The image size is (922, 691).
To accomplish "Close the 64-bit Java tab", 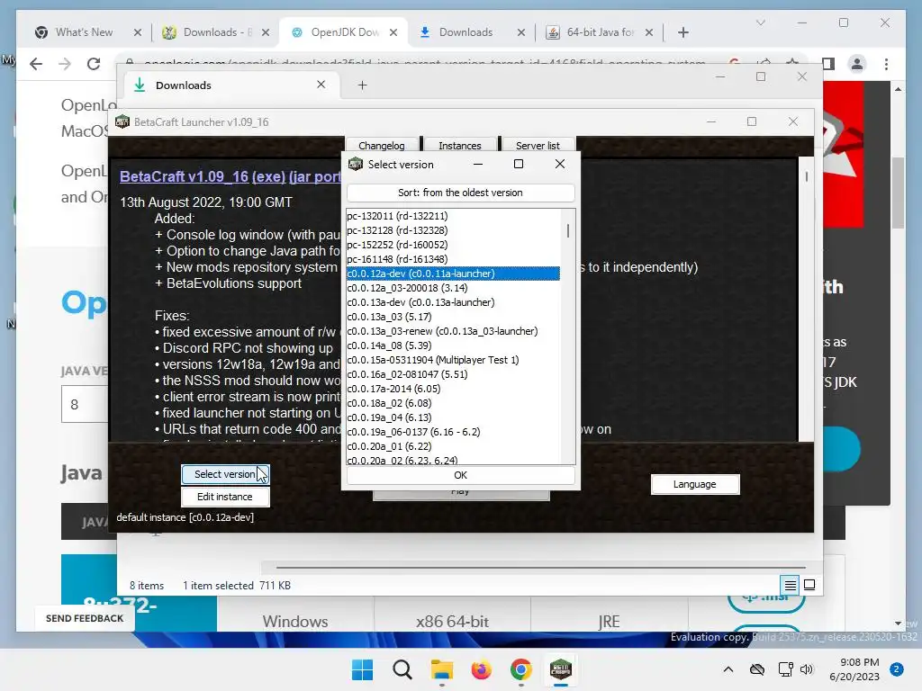I will pyautogui.click(x=649, y=32).
